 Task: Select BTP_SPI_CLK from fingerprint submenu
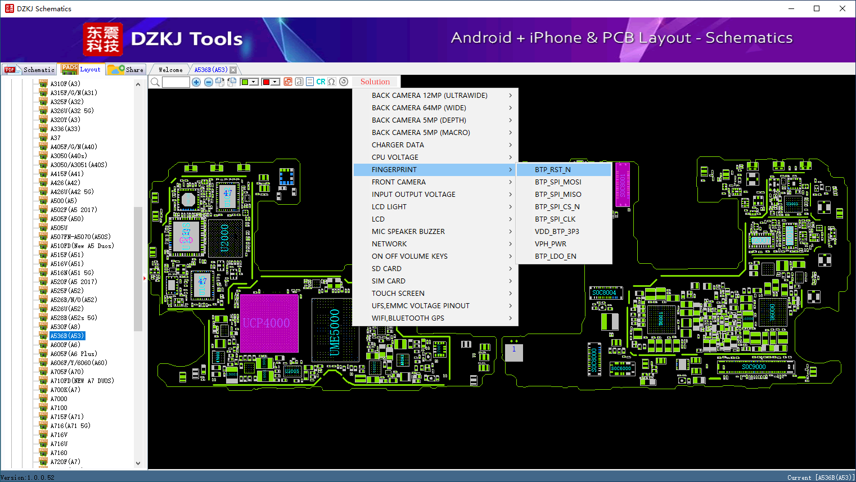(x=555, y=219)
